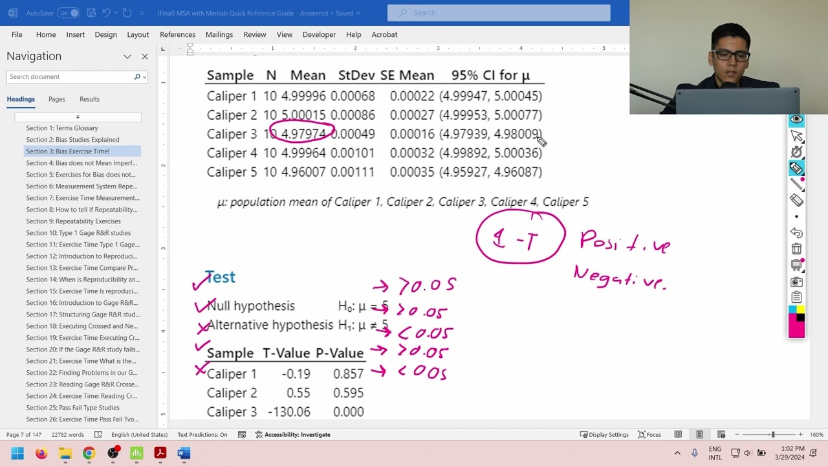Image resolution: width=828 pixels, height=466 pixels.
Task: Enable Focus mode in status bar
Action: pos(649,435)
